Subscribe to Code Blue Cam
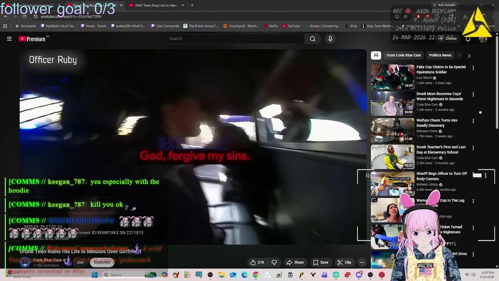Image resolution: width=499 pixels, height=281 pixels. 102,262
